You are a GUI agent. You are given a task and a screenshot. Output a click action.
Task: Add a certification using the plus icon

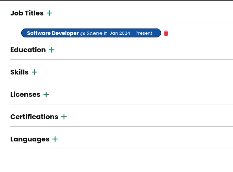pos(64,117)
